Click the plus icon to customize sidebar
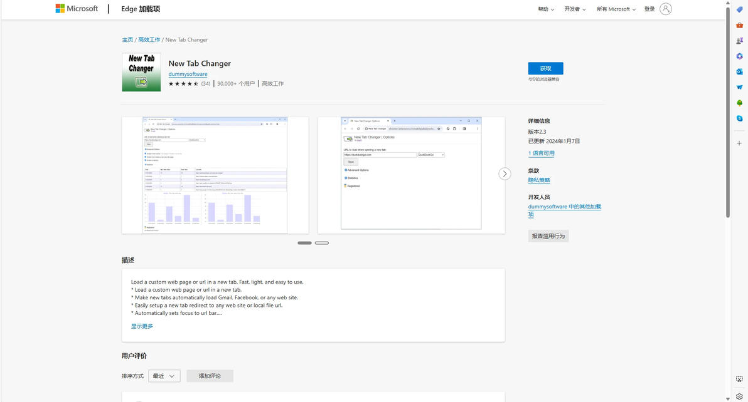748x402 pixels. (x=739, y=143)
